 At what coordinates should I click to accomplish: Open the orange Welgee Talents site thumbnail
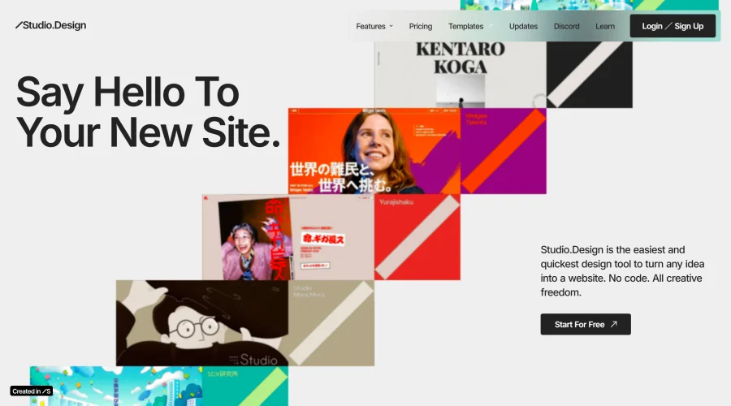coord(374,151)
